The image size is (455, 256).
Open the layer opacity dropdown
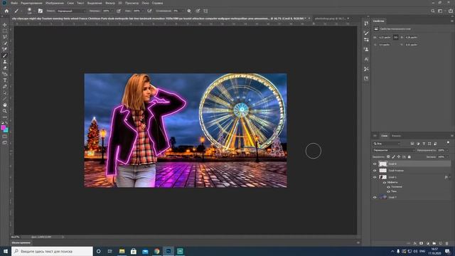click(447, 150)
